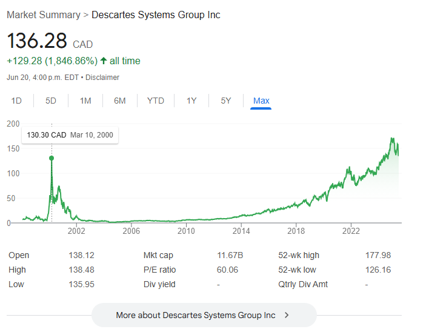Click the Mkt cap label
This screenshot has width=429, height=332.
coord(158,255)
